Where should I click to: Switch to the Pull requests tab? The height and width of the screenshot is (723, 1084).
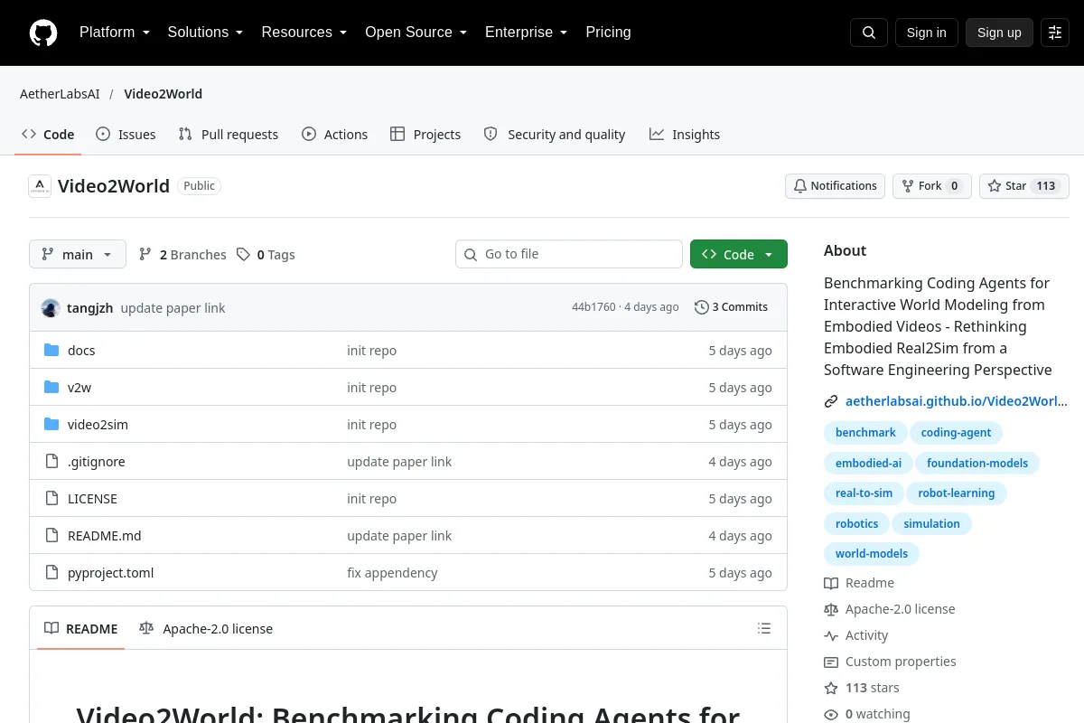click(229, 134)
